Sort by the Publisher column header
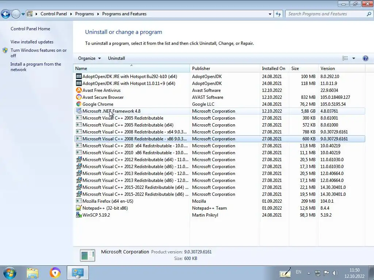 pos(225,68)
